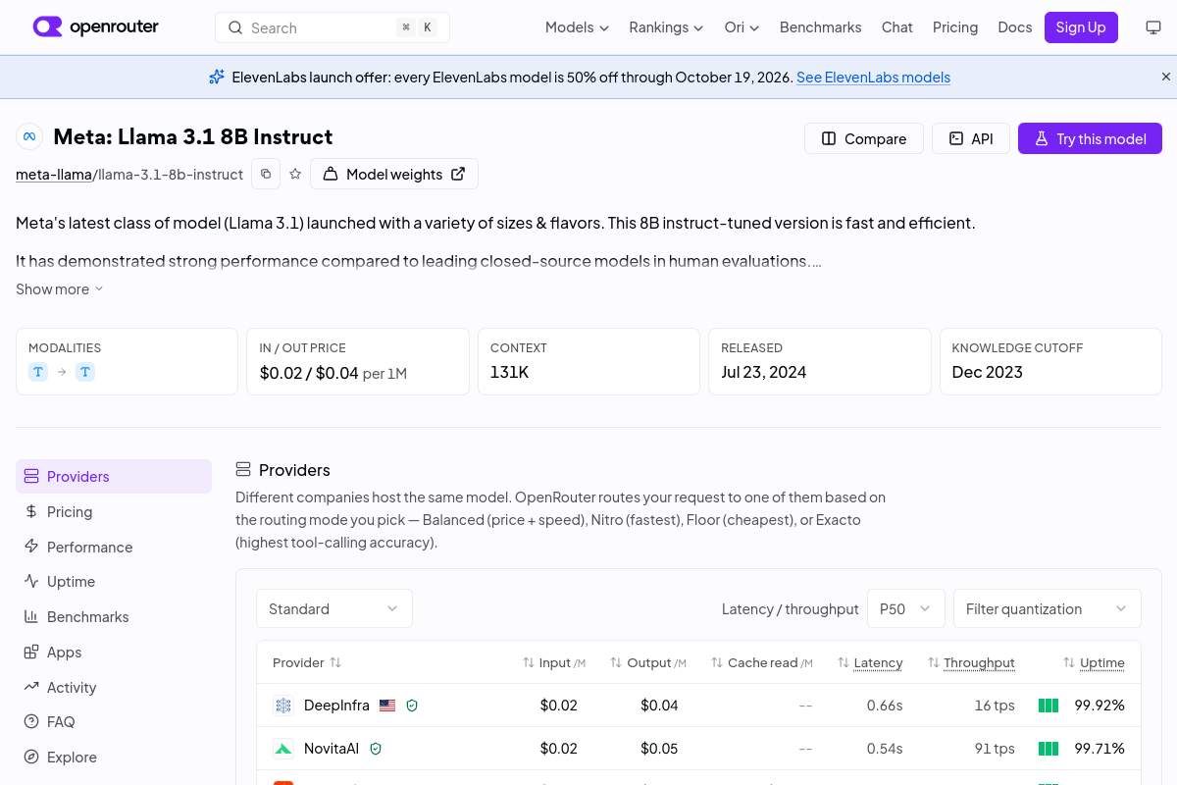Open the Uptime sidebar section

click(114, 581)
